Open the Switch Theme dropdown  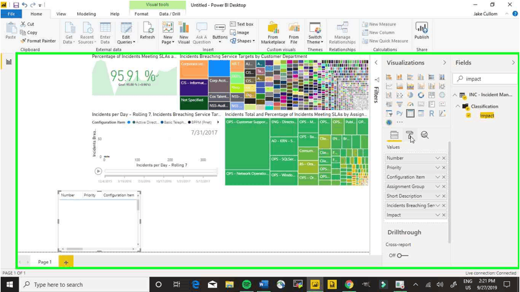[315, 33]
